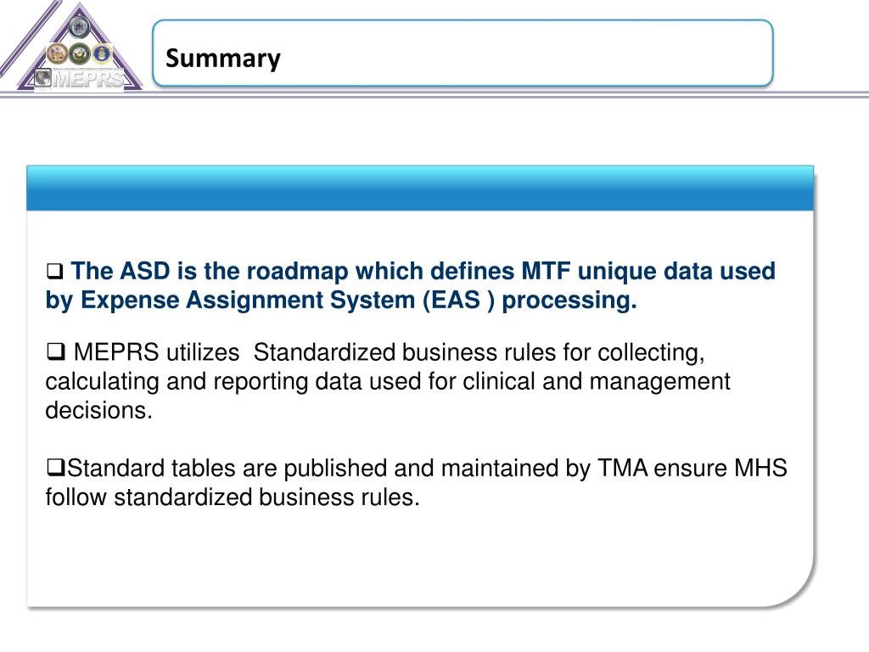The image size is (869, 652).
Task: Click 'follow standardized business rules.' line
Action: pos(233,497)
